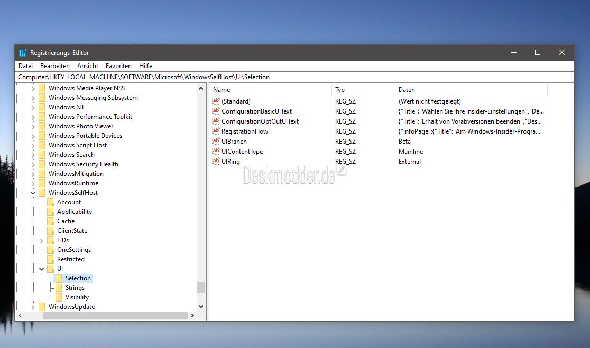The image size is (590, 348).
Task: Collapse the UI key
Action: (x=41, y=269)
